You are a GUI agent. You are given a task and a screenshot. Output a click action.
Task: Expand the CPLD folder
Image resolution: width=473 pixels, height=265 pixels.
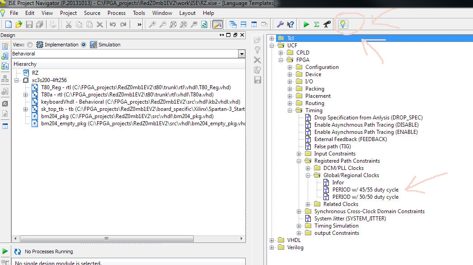[281, 53]
